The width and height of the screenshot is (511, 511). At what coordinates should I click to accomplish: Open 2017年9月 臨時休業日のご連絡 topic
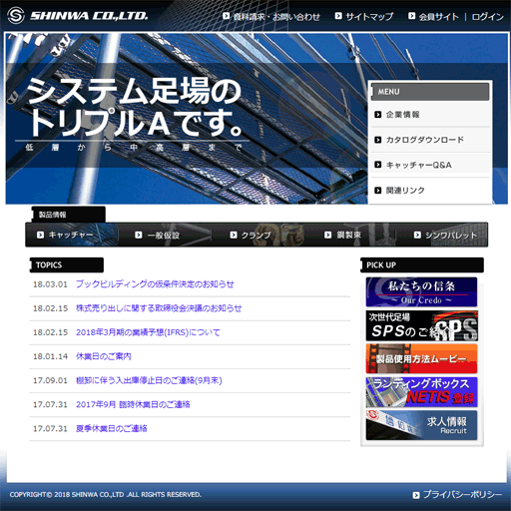point(133,404)
